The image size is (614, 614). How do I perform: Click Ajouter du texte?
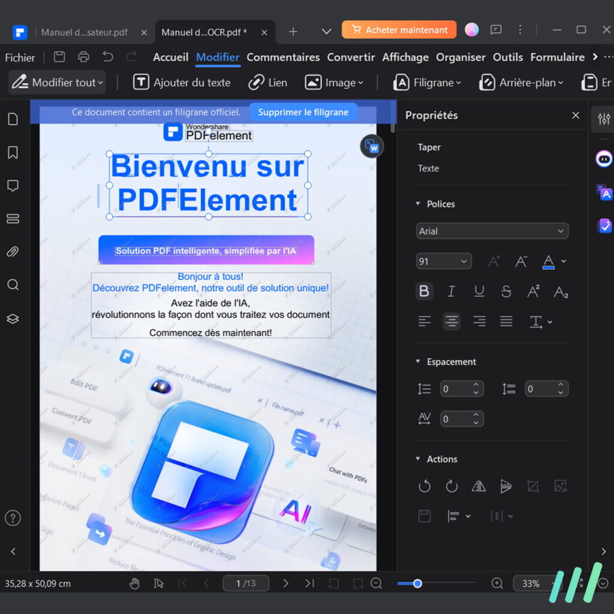pyautogui.click(x=182, y=83)
